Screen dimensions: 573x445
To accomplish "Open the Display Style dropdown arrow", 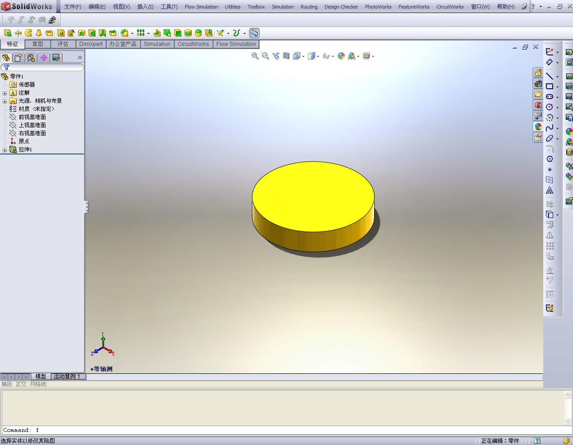I will pos(318,56).
